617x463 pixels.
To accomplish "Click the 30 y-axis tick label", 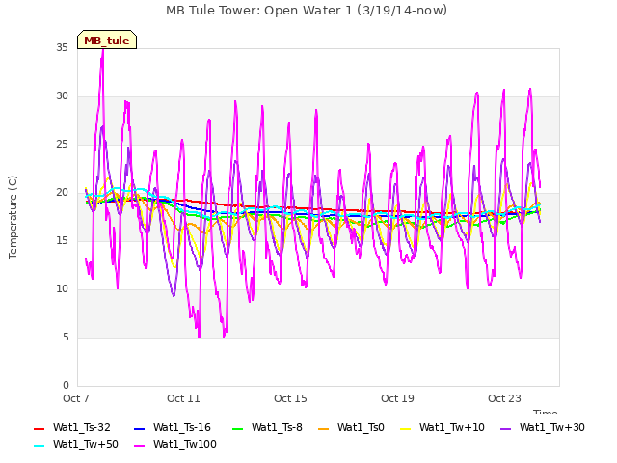I will (62, 96).
